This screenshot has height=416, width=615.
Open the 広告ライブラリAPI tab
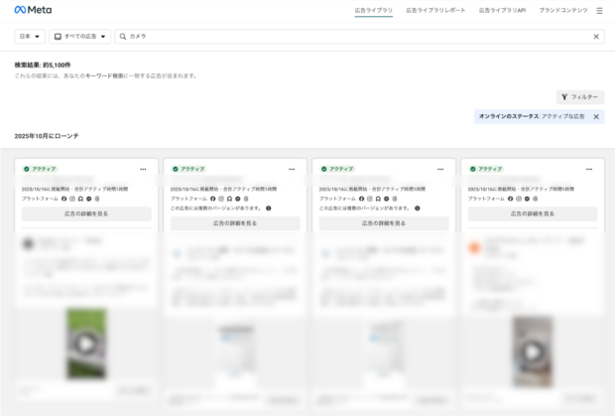pos(502,10)
